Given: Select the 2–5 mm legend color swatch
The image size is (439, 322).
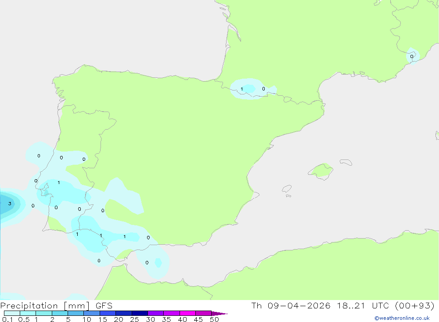Looking at the screenshot, I should [x=60, y=313].
